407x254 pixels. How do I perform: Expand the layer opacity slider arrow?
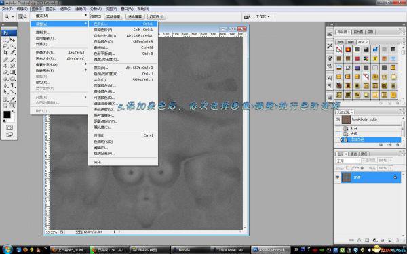tap(391, 161)
